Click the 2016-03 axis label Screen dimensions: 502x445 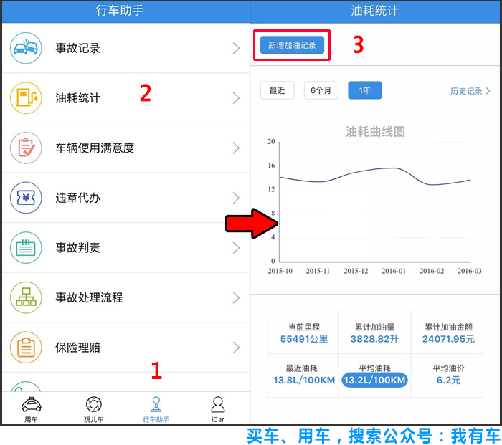[x=469, y=271]
